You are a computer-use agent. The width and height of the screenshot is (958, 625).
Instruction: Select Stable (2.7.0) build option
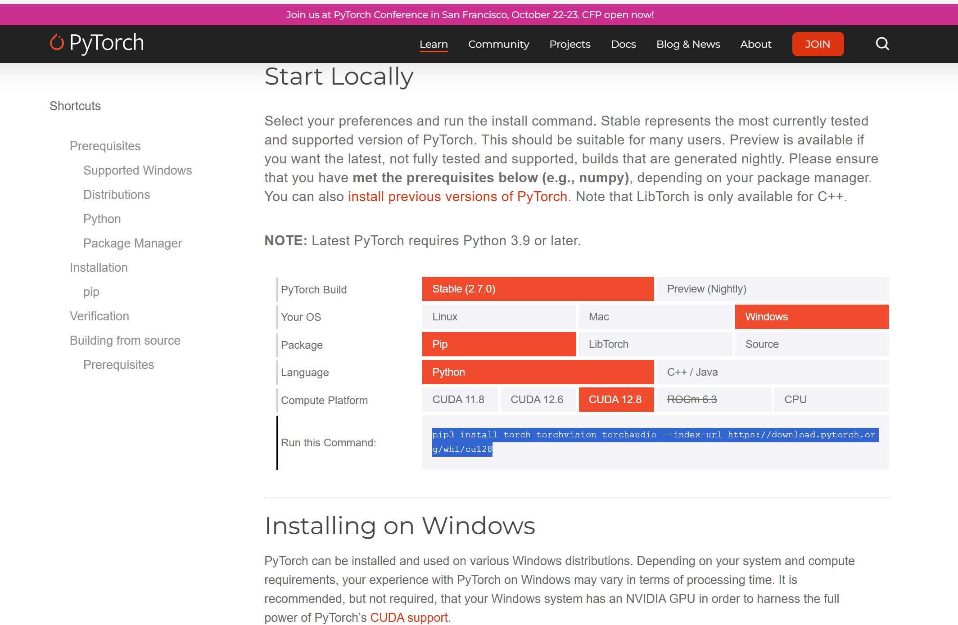click(x=538, y=289)
